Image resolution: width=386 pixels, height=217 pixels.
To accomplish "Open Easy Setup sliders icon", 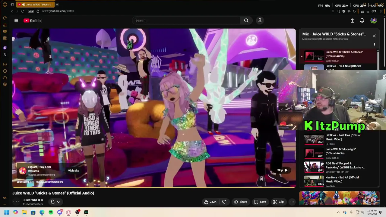I will 381,11.
